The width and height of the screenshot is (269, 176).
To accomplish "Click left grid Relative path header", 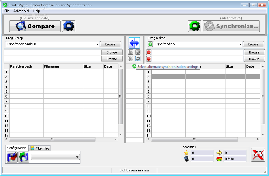I will click(27, 66).
